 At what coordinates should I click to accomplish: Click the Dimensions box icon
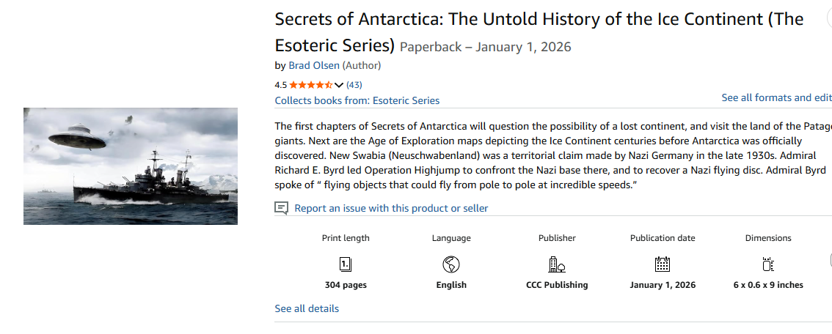[768, 264]
